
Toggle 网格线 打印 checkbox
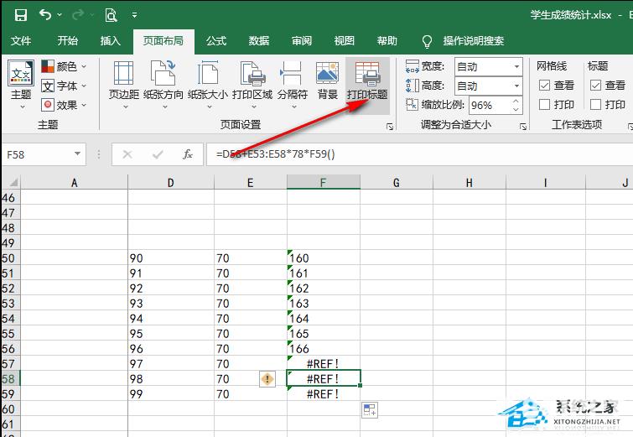pyautogui.click(x=545, y=105)
